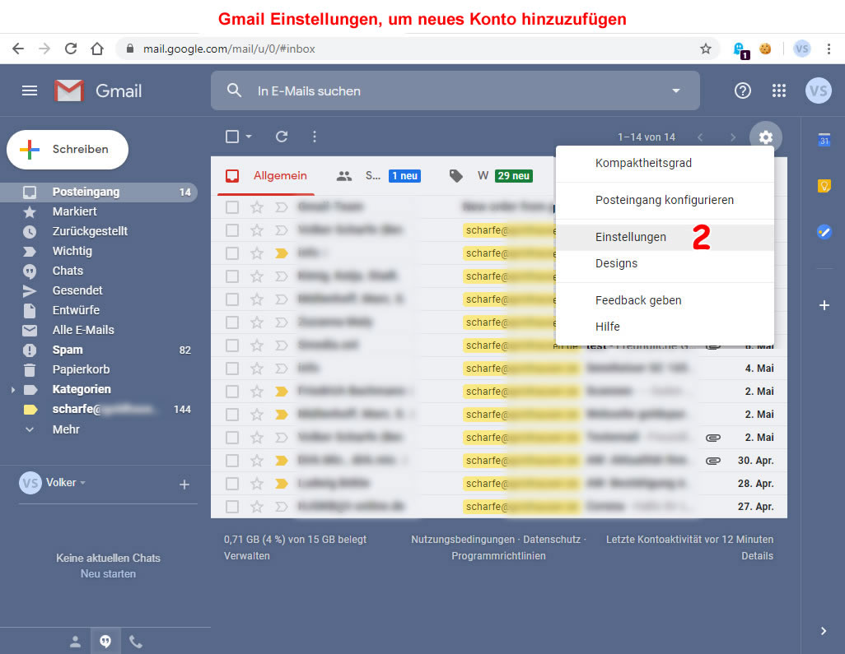Screen dimensions: 845x654
Task: Bookmark this page with the star icon
Action: coord(706,49)
